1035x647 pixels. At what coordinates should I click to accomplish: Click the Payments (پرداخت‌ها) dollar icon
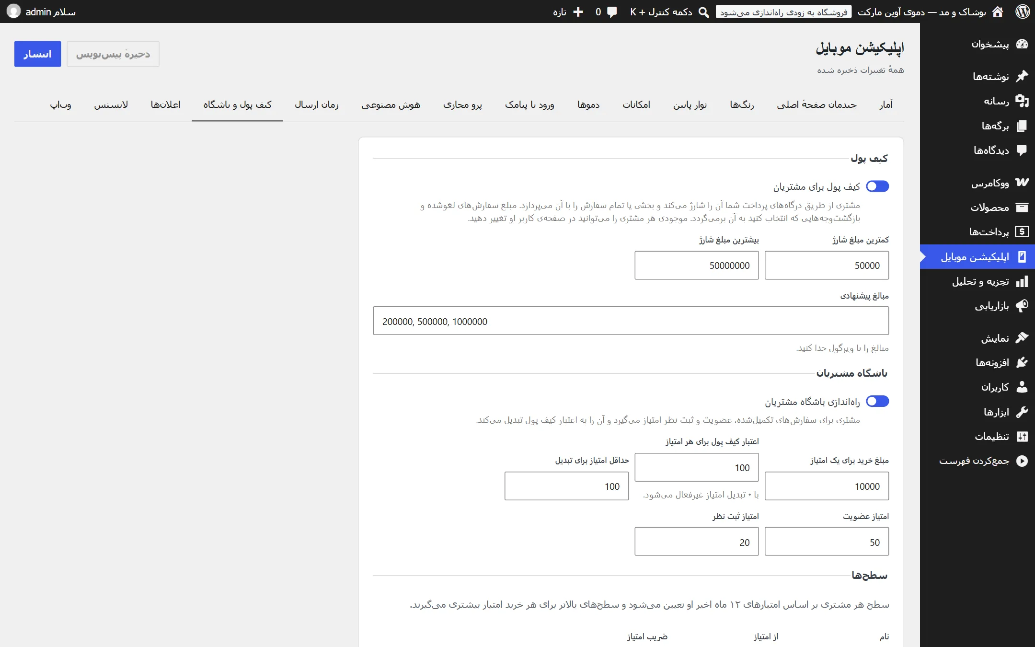coord(1022,232)
